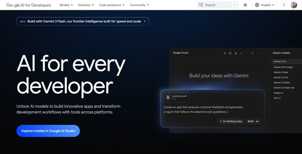Click the I'm feeling lucky button
Viewport: 302px width, 154px height.
coord(231,121)
